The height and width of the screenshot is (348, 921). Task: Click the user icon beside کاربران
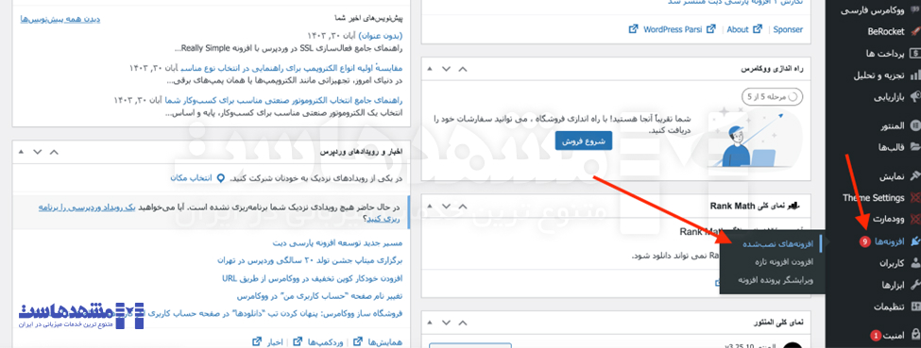(x=915, y=263)
